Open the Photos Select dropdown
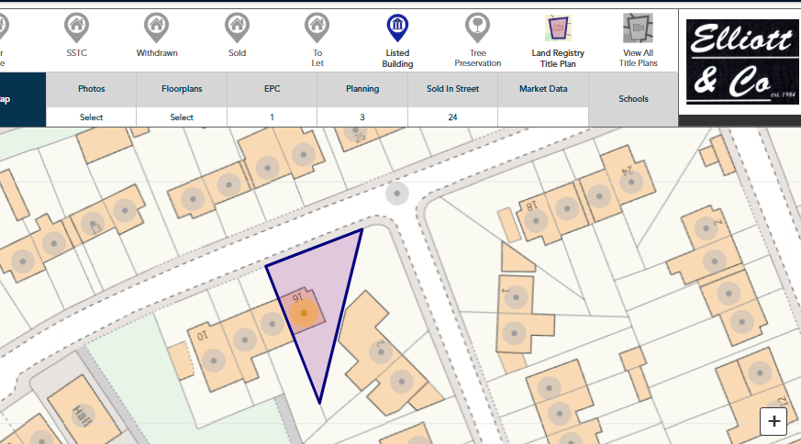The image size is (801, 444). coord(91,117)
